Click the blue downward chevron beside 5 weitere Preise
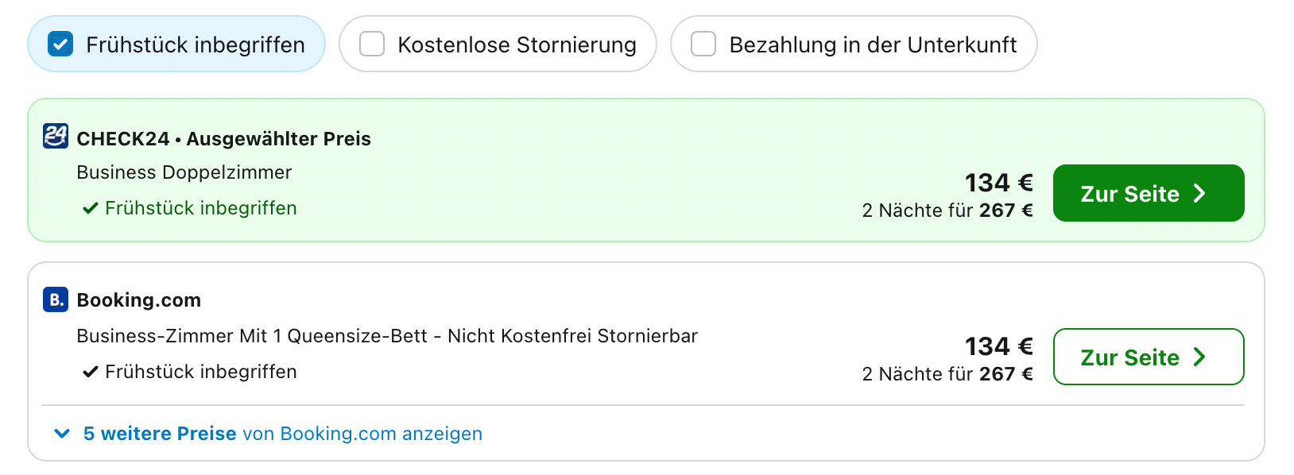 tap(61, 434)
